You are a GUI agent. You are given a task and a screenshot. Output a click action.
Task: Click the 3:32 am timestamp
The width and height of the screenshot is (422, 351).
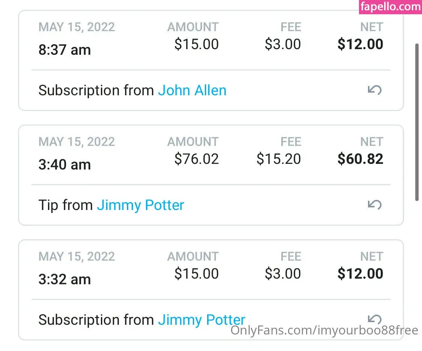pos(65,279)
